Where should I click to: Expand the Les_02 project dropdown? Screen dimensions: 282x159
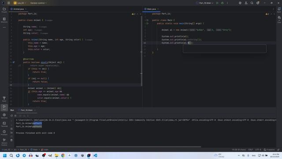[20, 3]
